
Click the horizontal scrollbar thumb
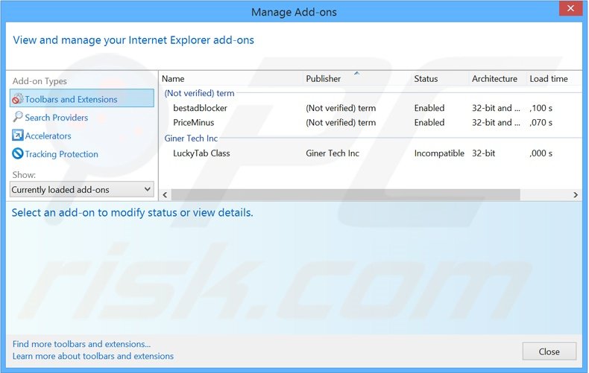346,195
